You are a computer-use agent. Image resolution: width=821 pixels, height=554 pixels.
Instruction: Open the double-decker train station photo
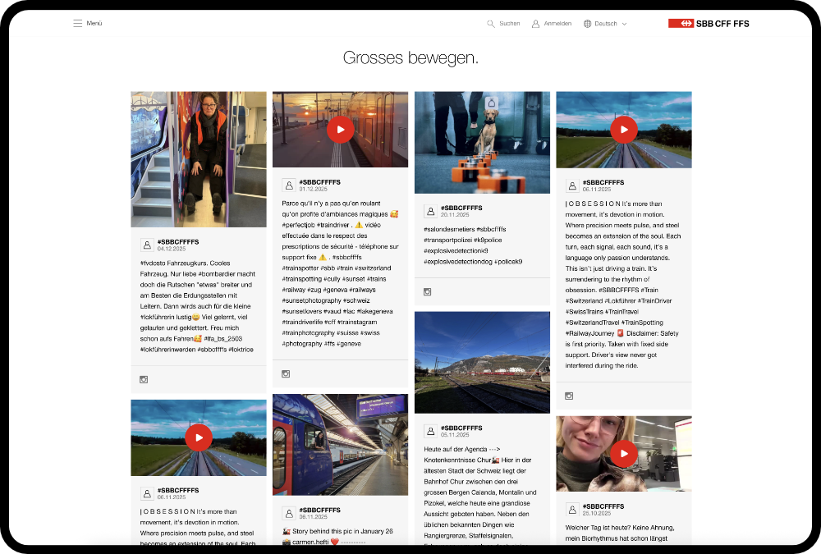click(x=340, y=444)
